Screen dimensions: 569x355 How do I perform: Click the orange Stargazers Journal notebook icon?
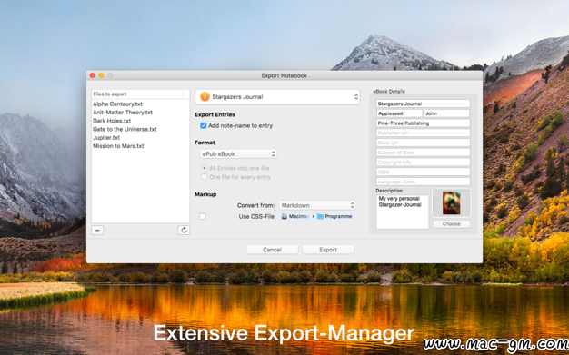(205, 96)
